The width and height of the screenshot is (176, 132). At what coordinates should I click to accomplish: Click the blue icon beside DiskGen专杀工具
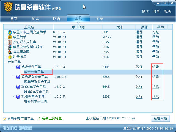point(18,87)
